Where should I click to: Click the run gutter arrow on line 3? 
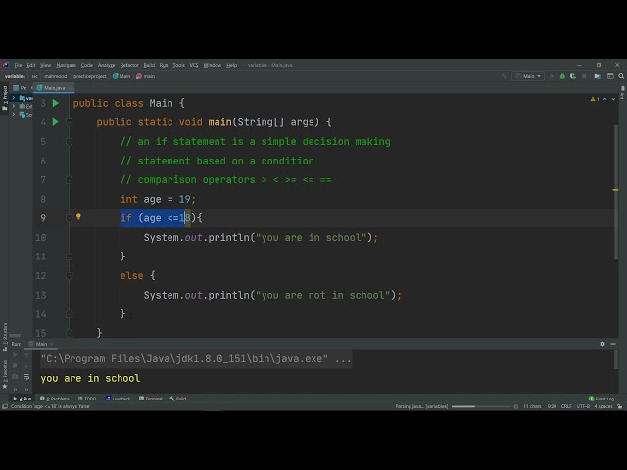[56, 103]
